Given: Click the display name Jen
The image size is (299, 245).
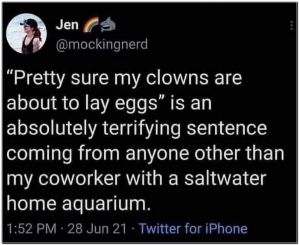Looking at the screenshot, I should (x=67, y=25).
